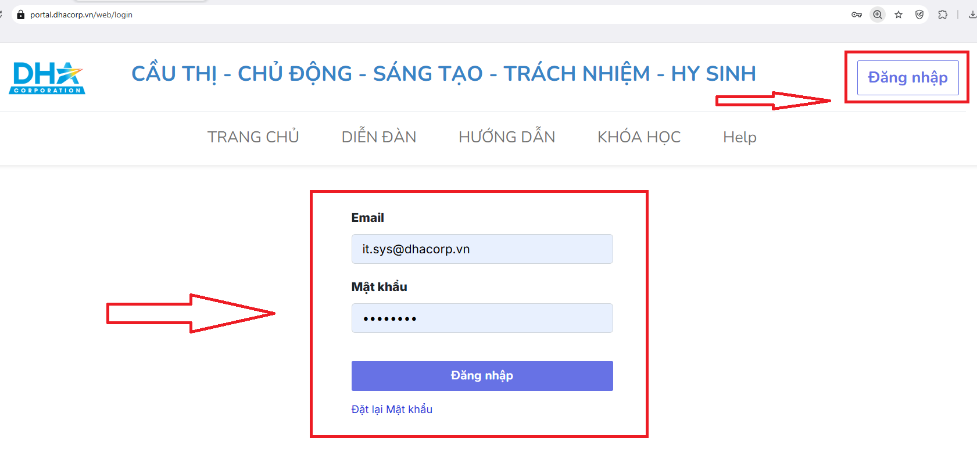Click the company slogan heading text

443,74
